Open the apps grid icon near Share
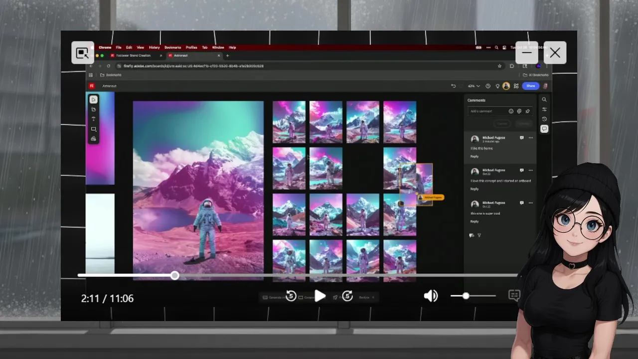 point(516,86)
